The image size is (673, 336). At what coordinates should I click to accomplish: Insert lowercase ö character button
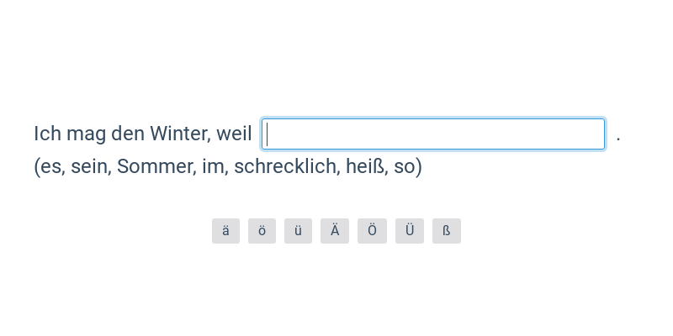point(262,231)
